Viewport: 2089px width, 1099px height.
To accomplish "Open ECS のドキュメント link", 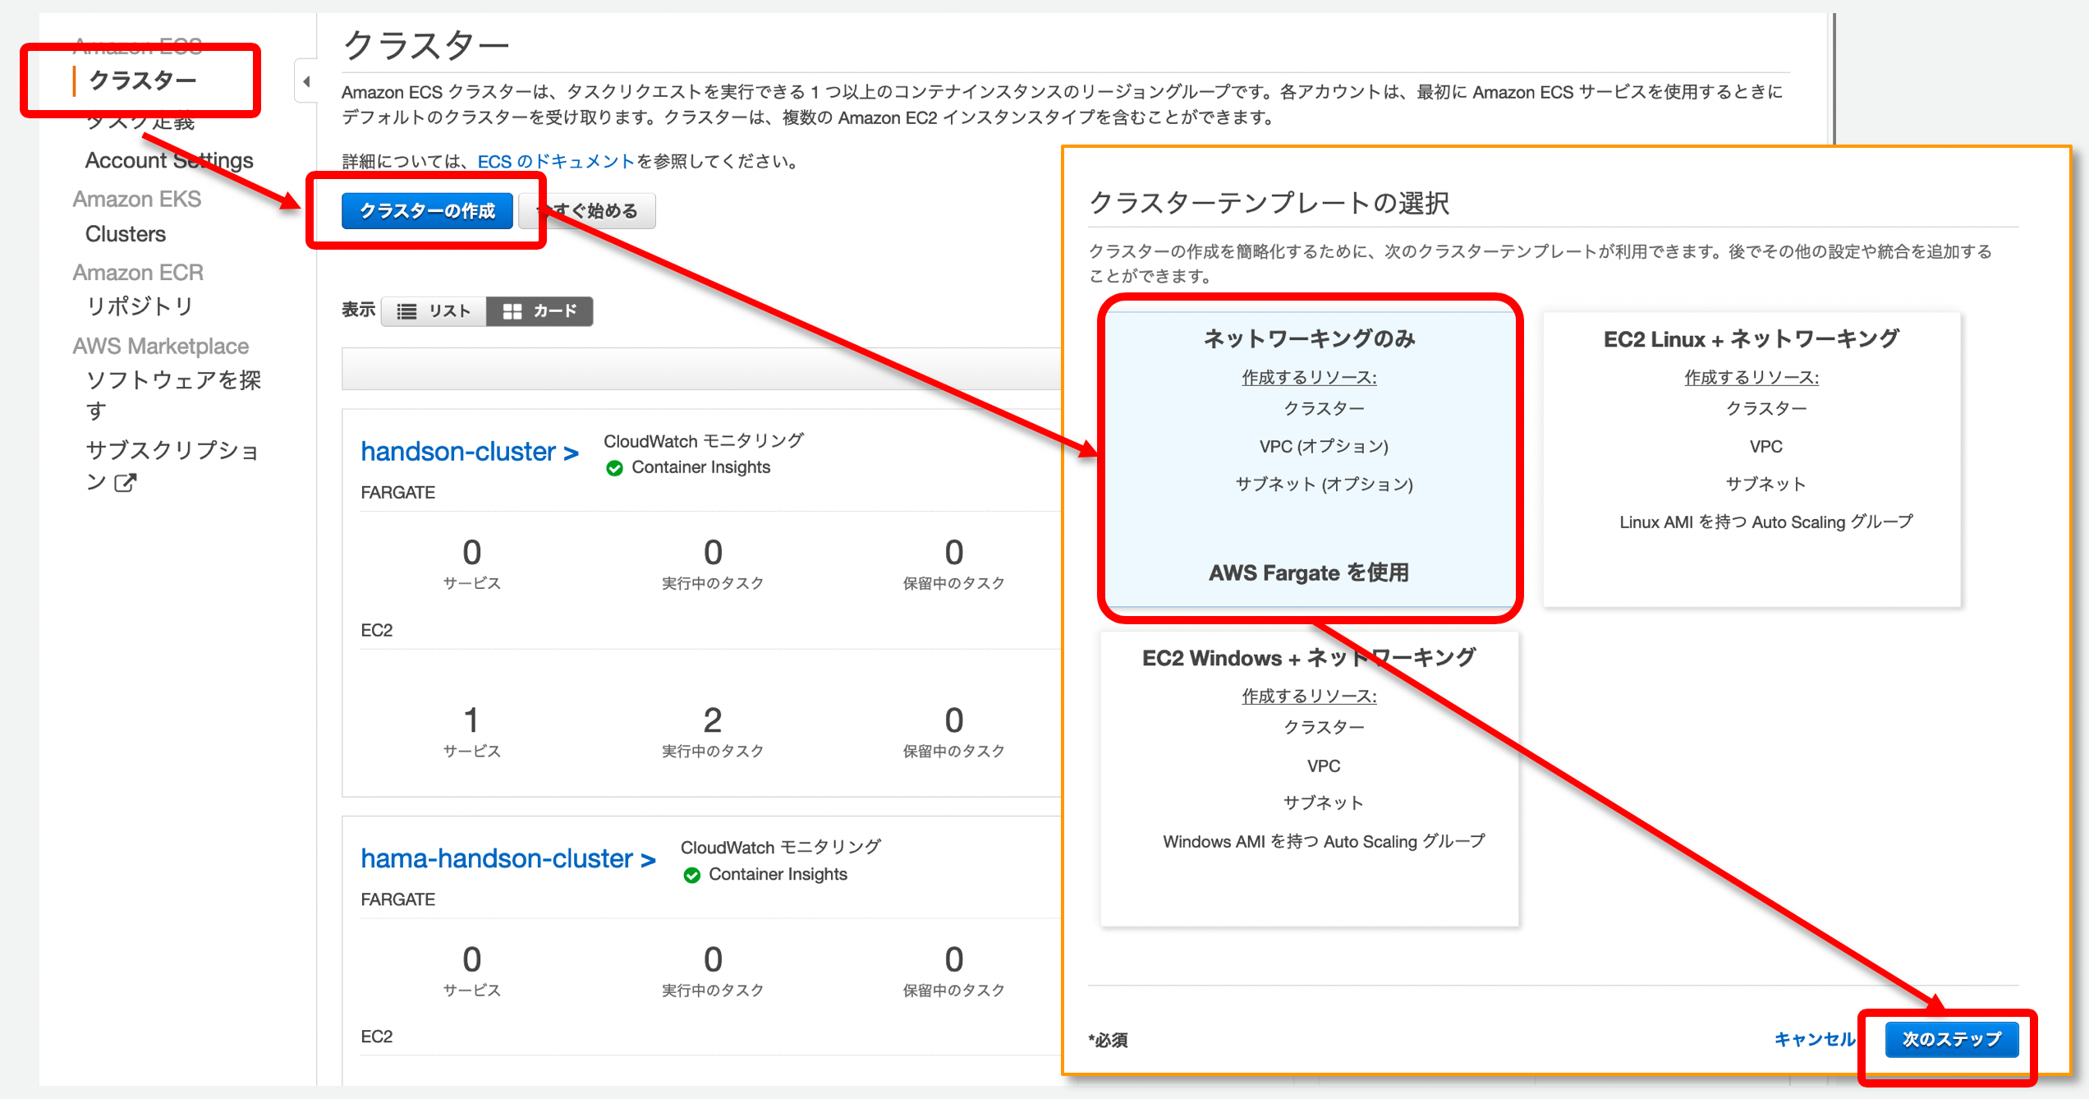I will pyautogui.click(x=556, y=162).
